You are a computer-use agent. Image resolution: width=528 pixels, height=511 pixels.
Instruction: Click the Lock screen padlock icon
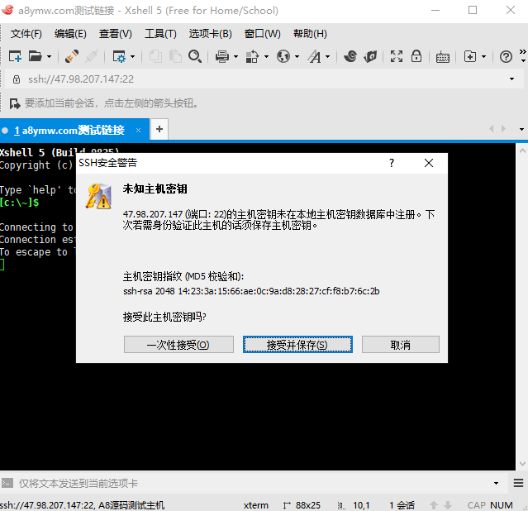tap(416, 56)
